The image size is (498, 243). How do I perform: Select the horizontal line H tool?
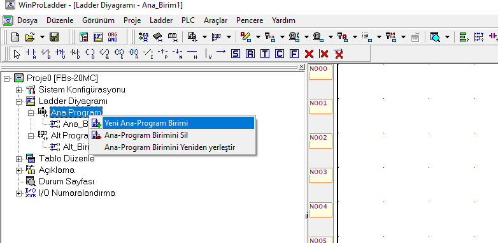click(x=192, y=54)
